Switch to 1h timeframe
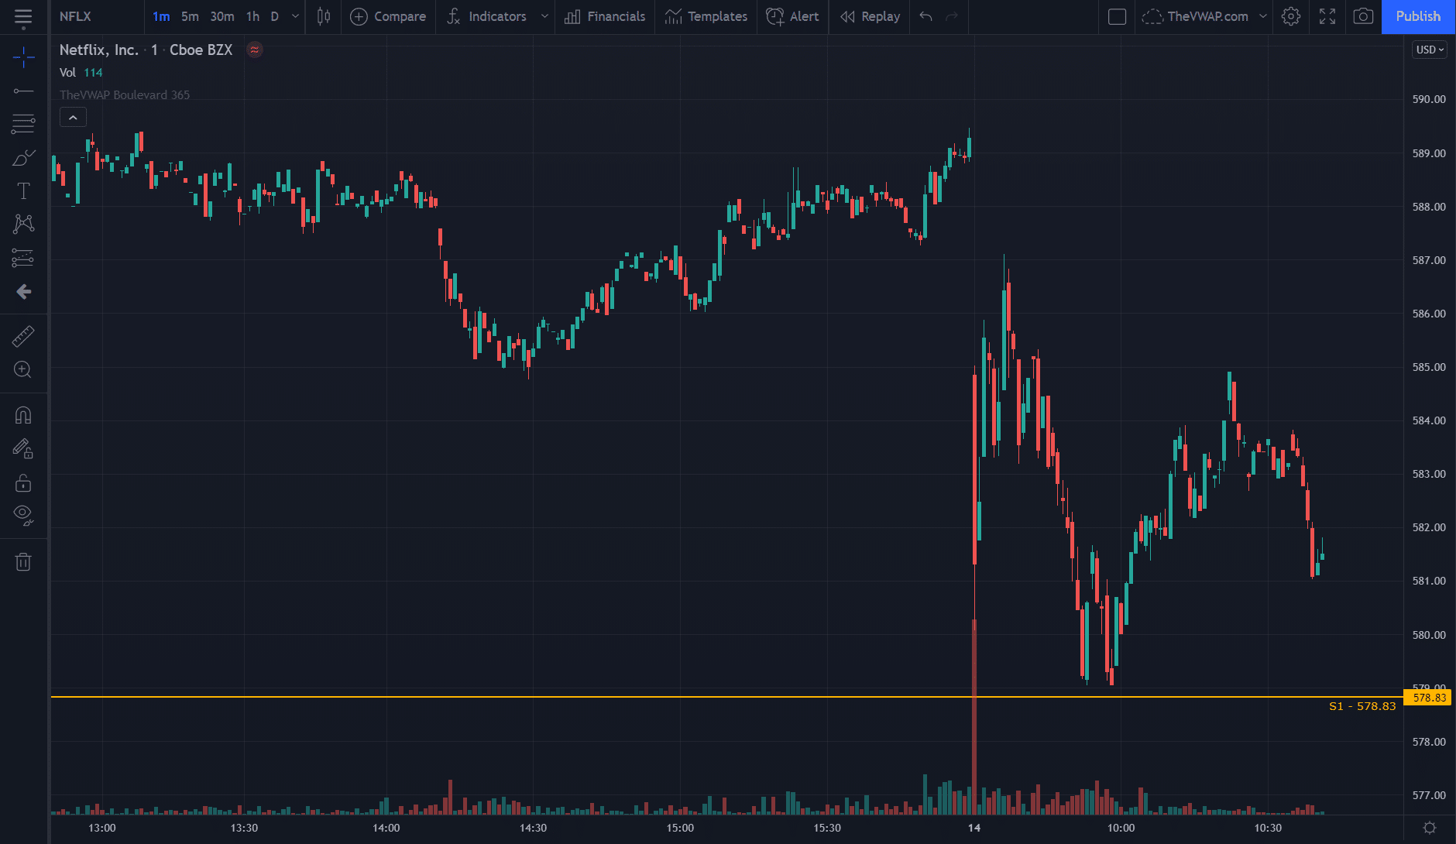 pos(252,16)
